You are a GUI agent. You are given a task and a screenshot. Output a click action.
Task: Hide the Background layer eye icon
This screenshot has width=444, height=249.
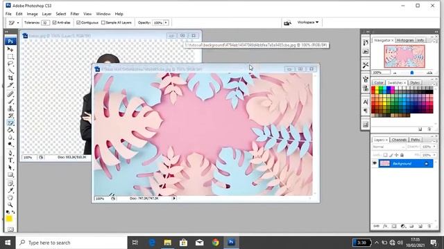point(375,163)
